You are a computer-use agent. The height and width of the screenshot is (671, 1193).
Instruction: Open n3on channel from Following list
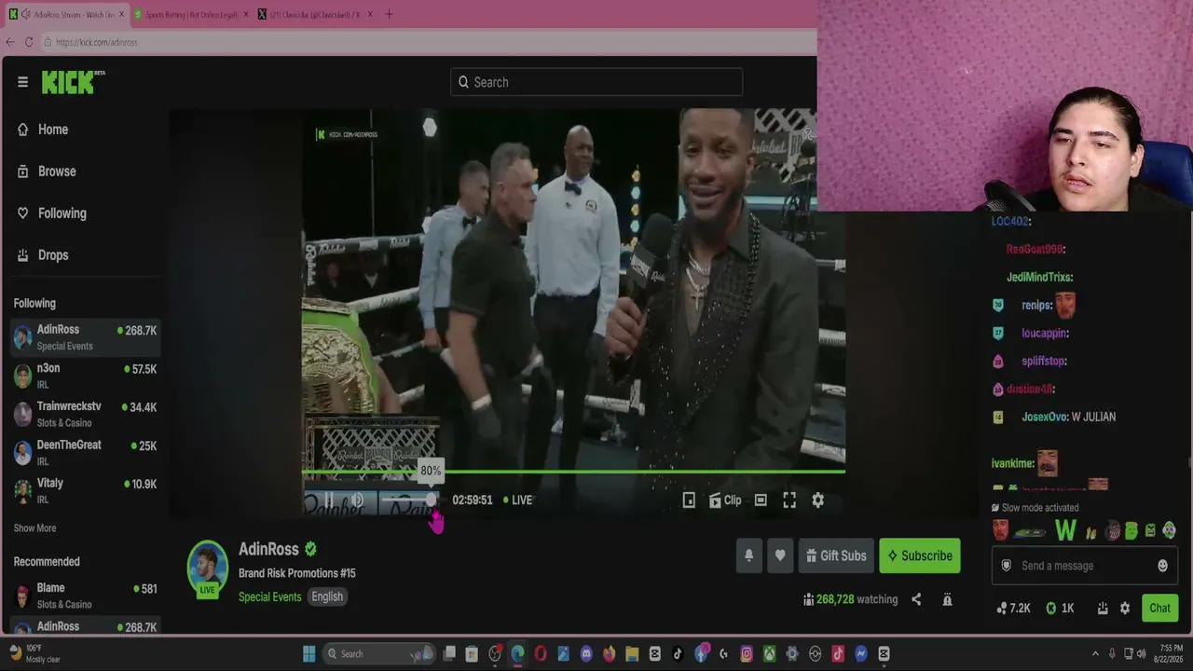click(x=86, y=376)
